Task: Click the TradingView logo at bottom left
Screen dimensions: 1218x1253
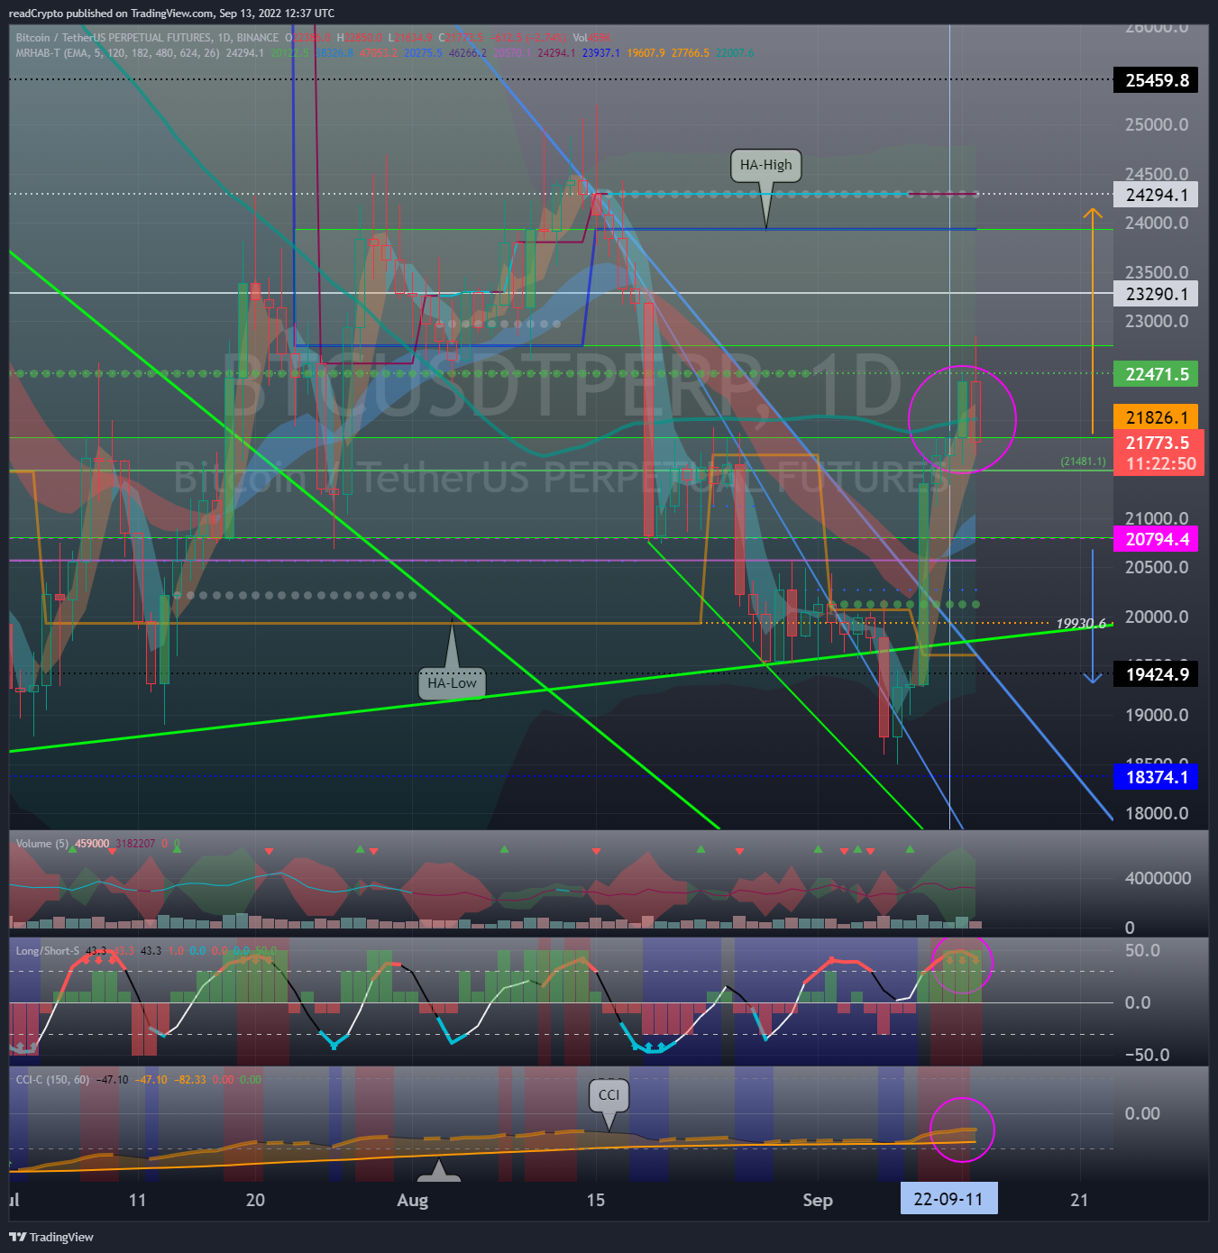Action: [x=51, y=1237]
